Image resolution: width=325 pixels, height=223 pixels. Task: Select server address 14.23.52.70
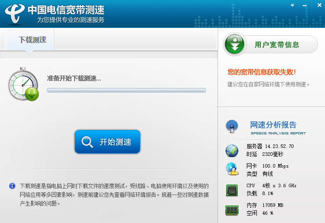point(279,146)
